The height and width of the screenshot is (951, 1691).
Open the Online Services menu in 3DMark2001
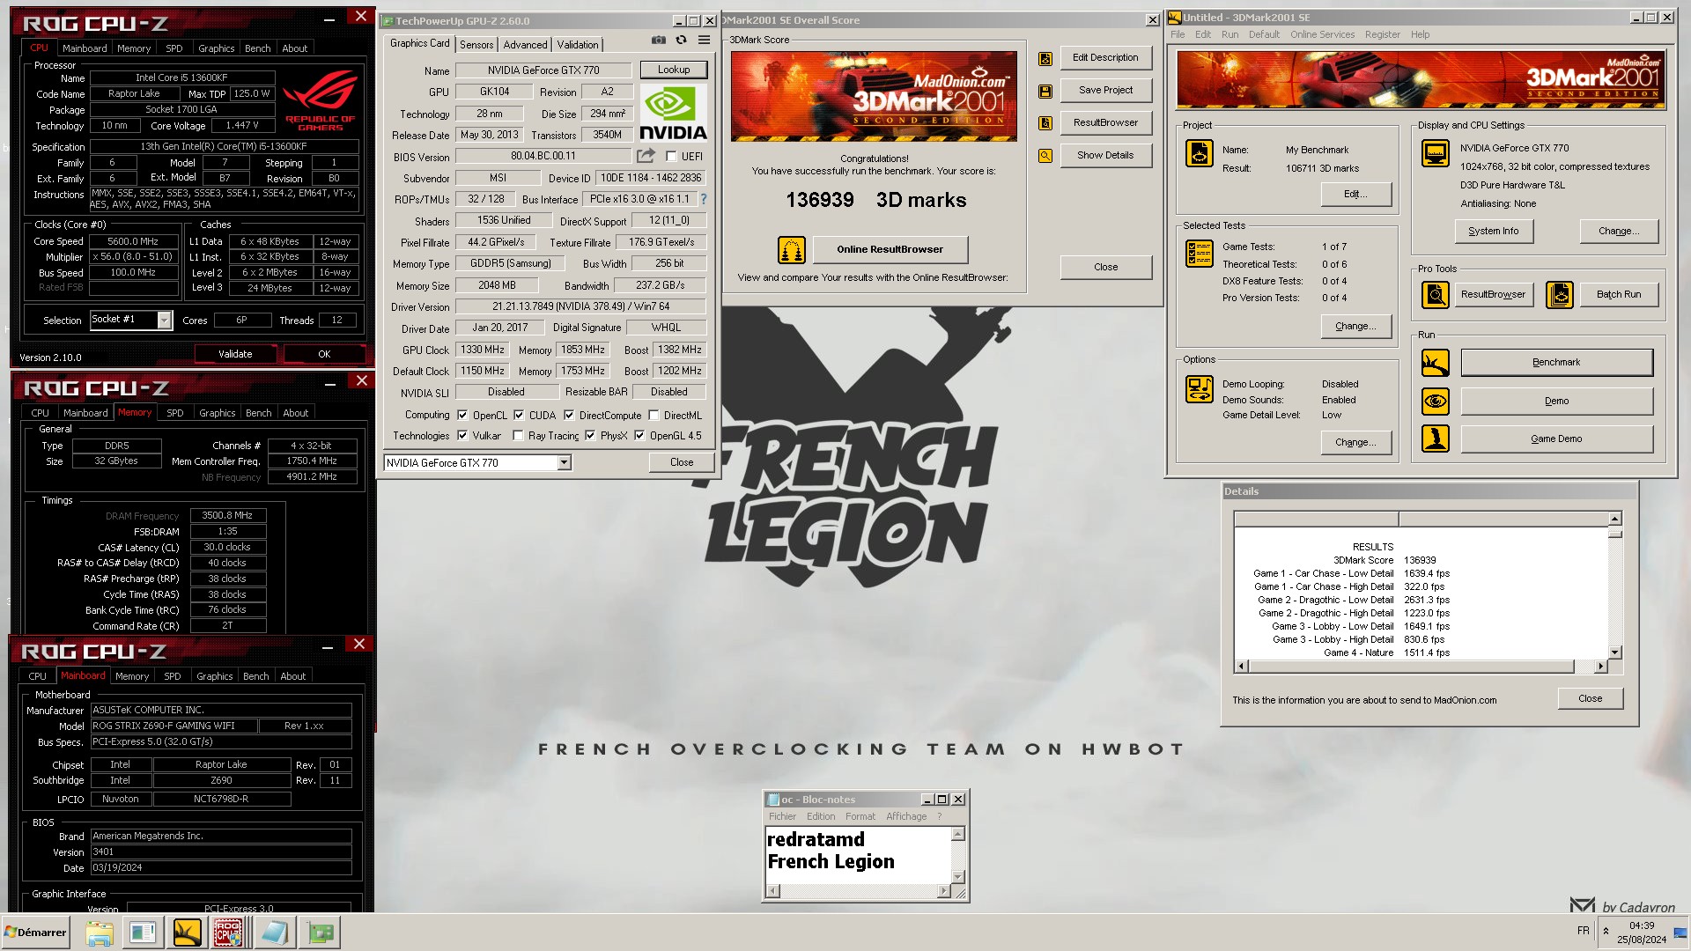point(1322,34)
